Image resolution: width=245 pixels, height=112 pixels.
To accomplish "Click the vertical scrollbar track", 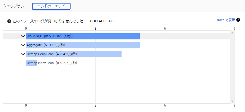I will 232,67.
